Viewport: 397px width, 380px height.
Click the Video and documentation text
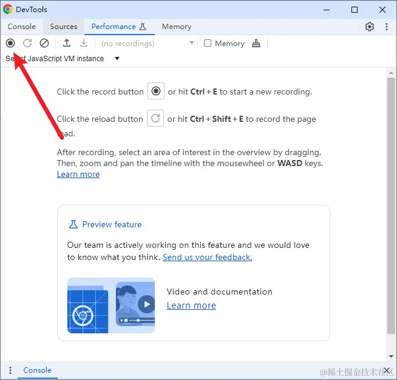(219, 292)
